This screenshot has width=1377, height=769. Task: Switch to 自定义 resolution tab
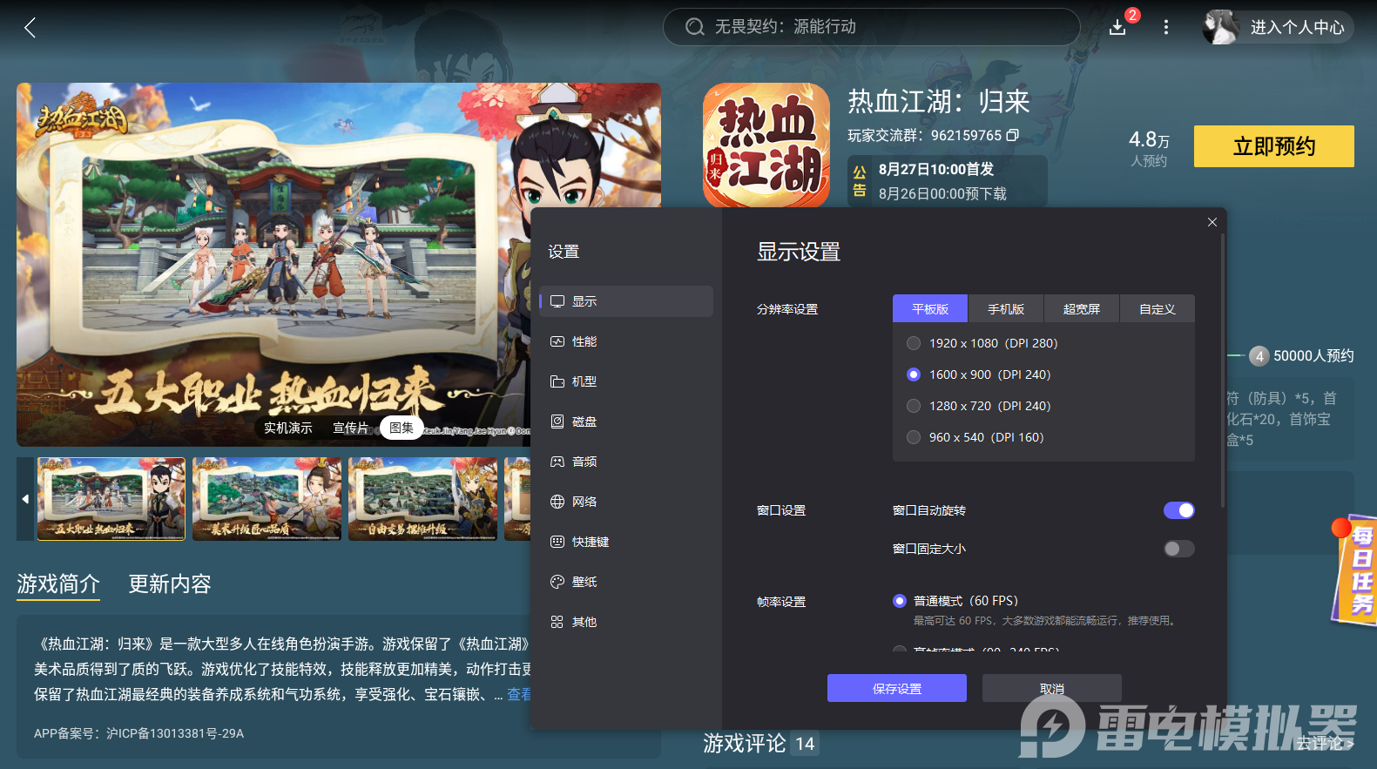pos(1158,309)
